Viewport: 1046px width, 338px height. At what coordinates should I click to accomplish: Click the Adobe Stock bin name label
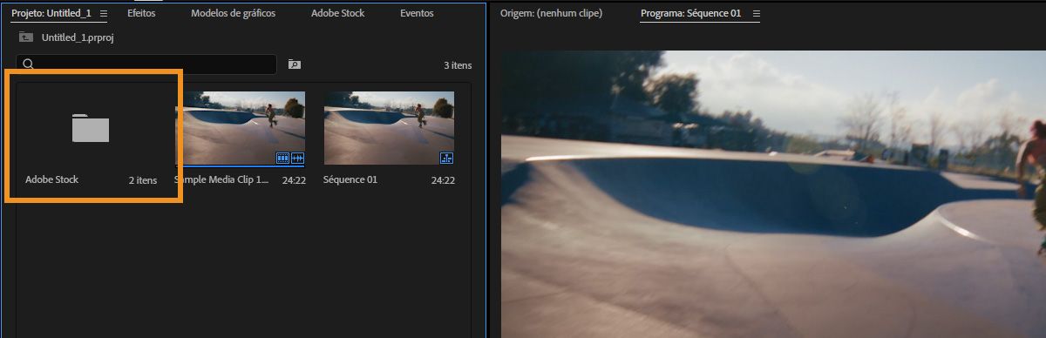pyautogui.click(x=52, y=179)
